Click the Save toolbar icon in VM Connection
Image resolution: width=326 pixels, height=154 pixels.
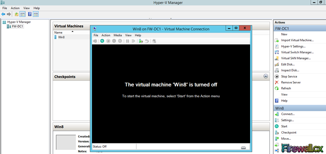(120, 41)
